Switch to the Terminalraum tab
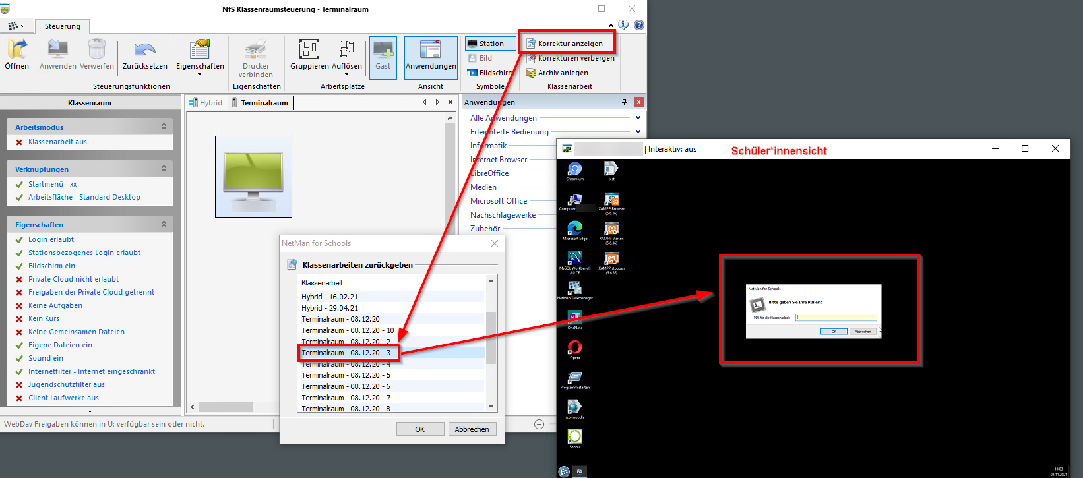The image size is (1083, 478). 260,103
